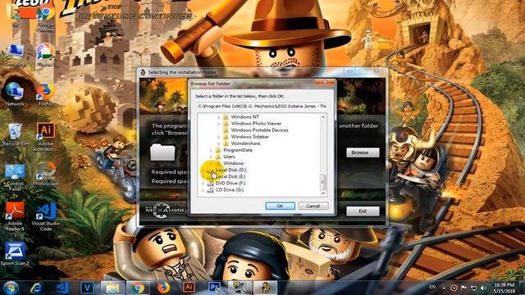Viewport: 525px width, 295px height.
Task: Select the Windows folder in the tree
Action: click(x=233, y=163)
